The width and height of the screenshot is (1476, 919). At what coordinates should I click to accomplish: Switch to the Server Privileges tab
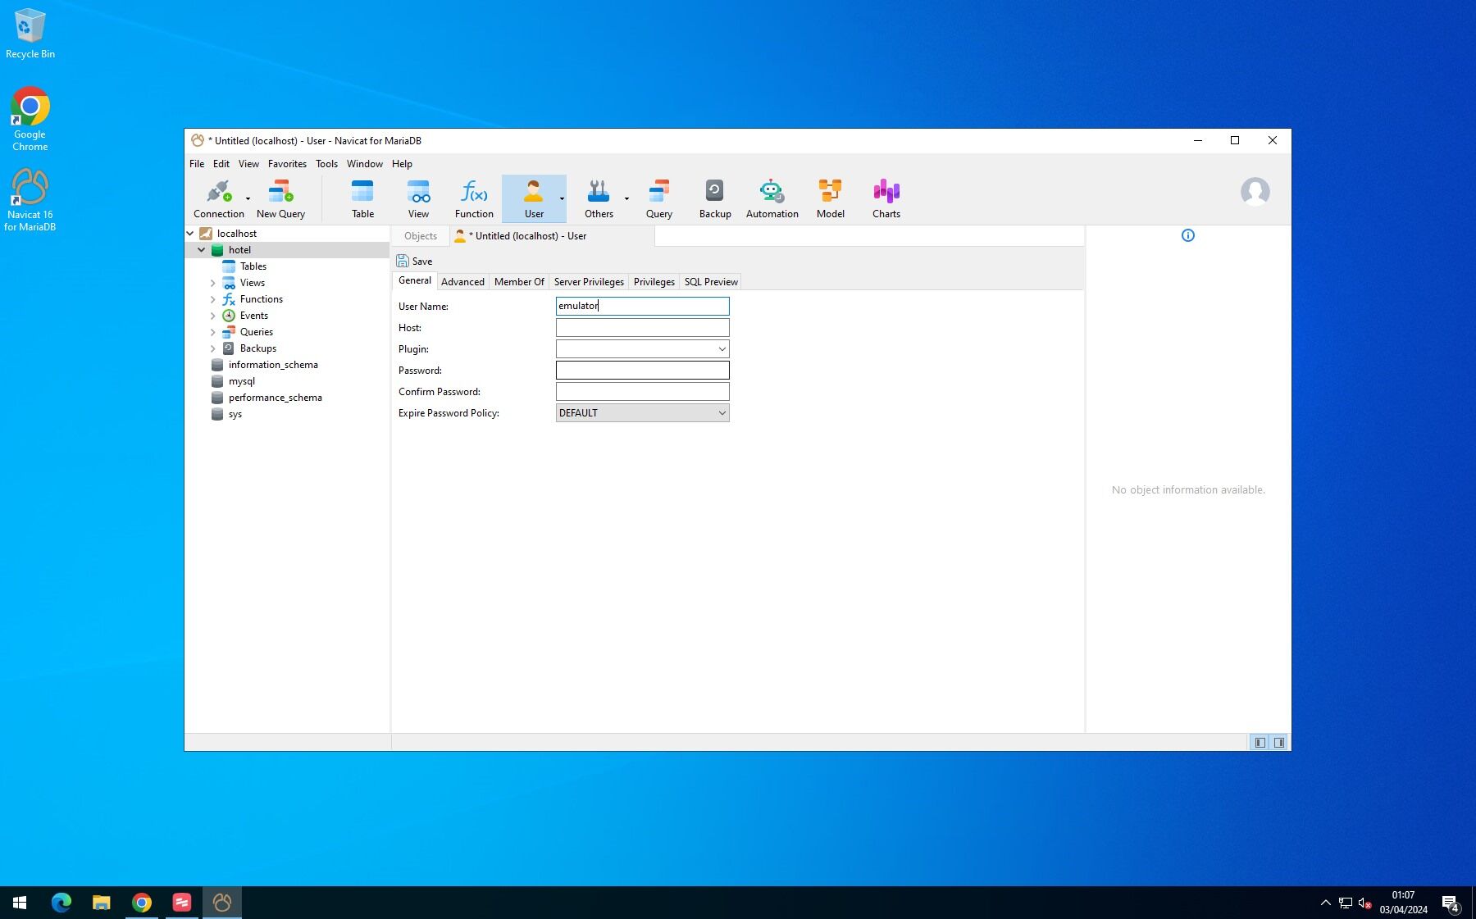coord(589,282)
